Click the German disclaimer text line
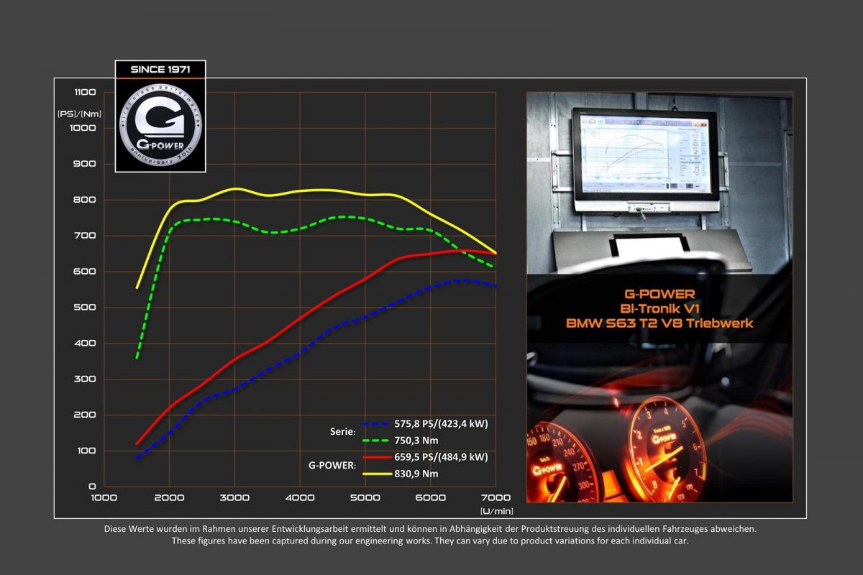 (x=430, y=529)
